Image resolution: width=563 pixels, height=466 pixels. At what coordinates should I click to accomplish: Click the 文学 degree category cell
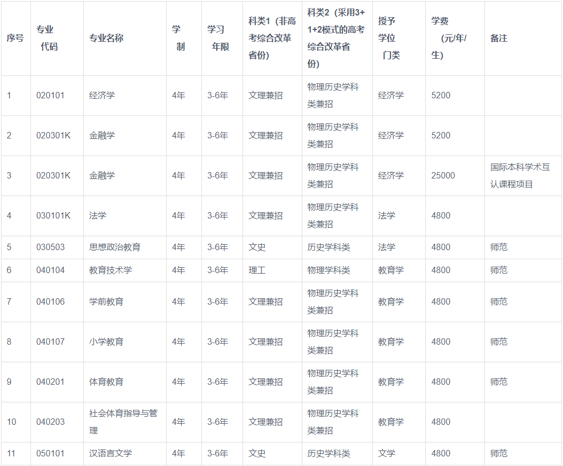click(x=387, y=453)
